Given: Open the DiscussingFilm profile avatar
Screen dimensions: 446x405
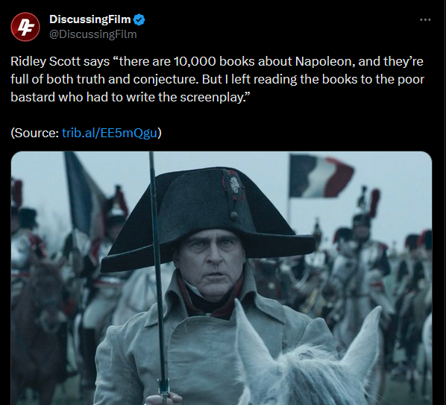Looking at the screenshot, I should [25, 27].
